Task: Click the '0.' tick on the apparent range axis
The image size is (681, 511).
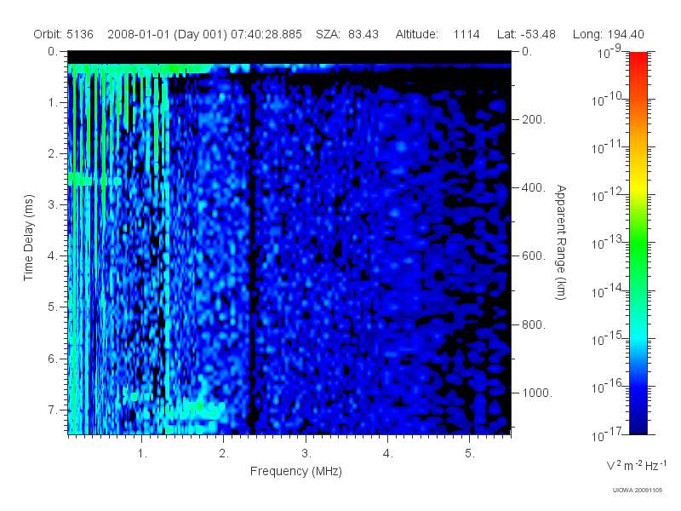Action: [x=527, y=51]
